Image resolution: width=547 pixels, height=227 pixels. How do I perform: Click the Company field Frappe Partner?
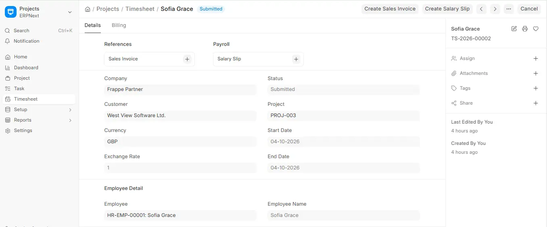click(180, 89)
